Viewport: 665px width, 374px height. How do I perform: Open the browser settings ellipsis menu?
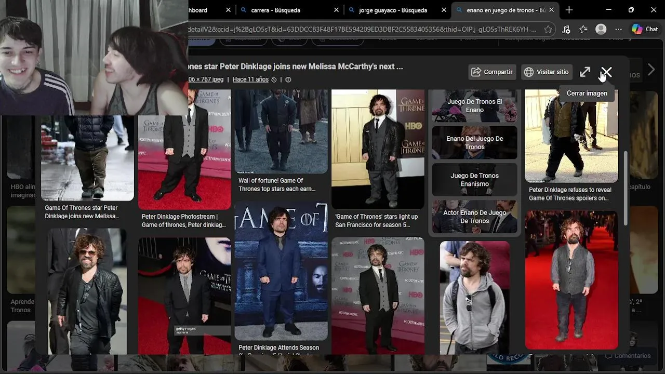pos(618,30)
